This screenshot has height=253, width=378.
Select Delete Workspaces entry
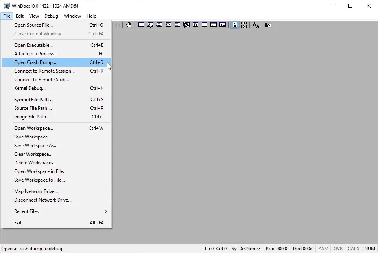[x=56, y=163]
